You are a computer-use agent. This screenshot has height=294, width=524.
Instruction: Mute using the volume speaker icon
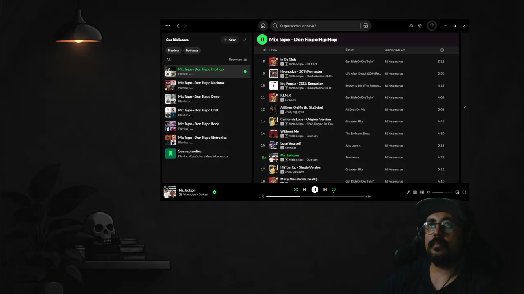pos(429,192)
